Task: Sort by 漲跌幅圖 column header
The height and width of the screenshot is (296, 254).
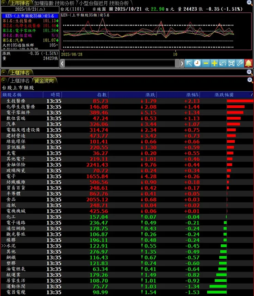Action: (x=224, y=95)
